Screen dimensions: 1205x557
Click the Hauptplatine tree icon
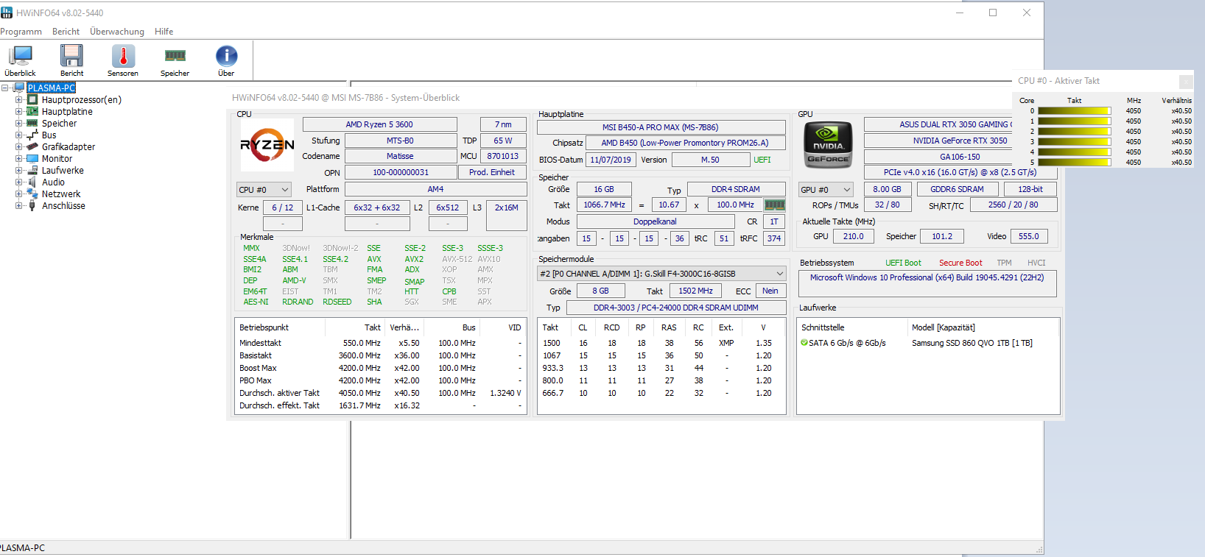pyautogui.click(x=32, y=111)
